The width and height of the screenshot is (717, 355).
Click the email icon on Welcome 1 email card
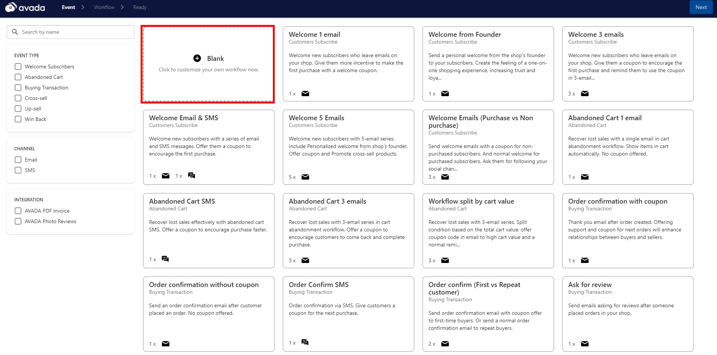(305, 94)
